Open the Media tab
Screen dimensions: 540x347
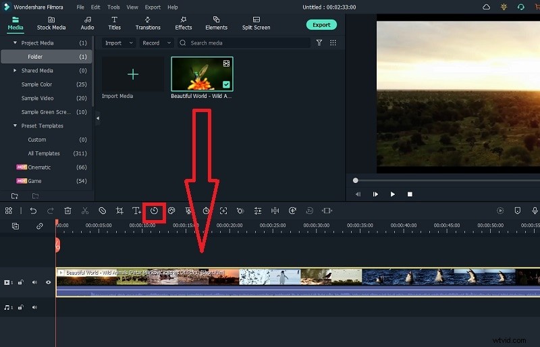tap(16, 24)
